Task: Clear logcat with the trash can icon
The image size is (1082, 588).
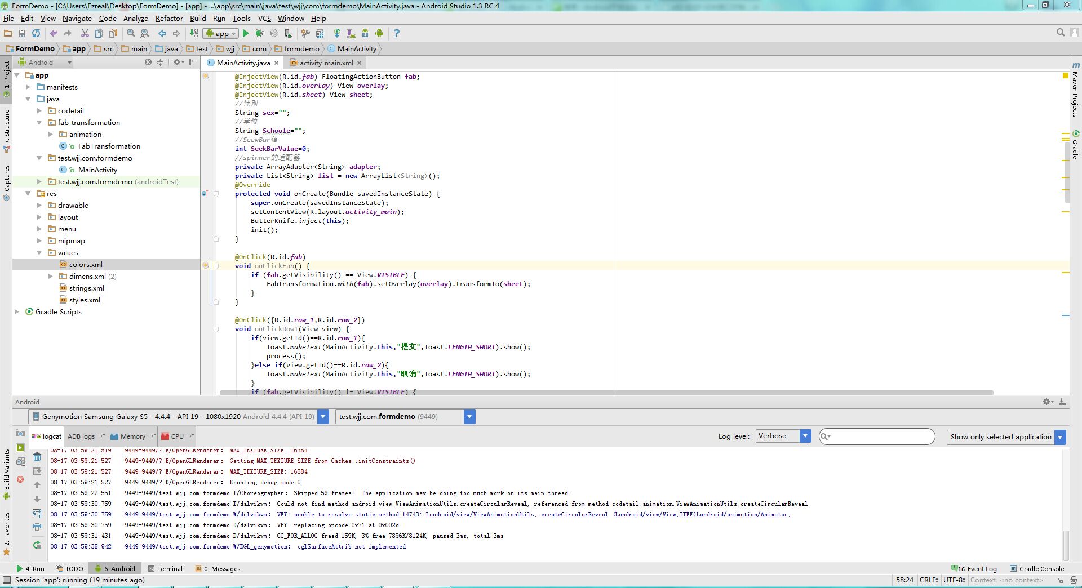Action: tap(37, 456)
